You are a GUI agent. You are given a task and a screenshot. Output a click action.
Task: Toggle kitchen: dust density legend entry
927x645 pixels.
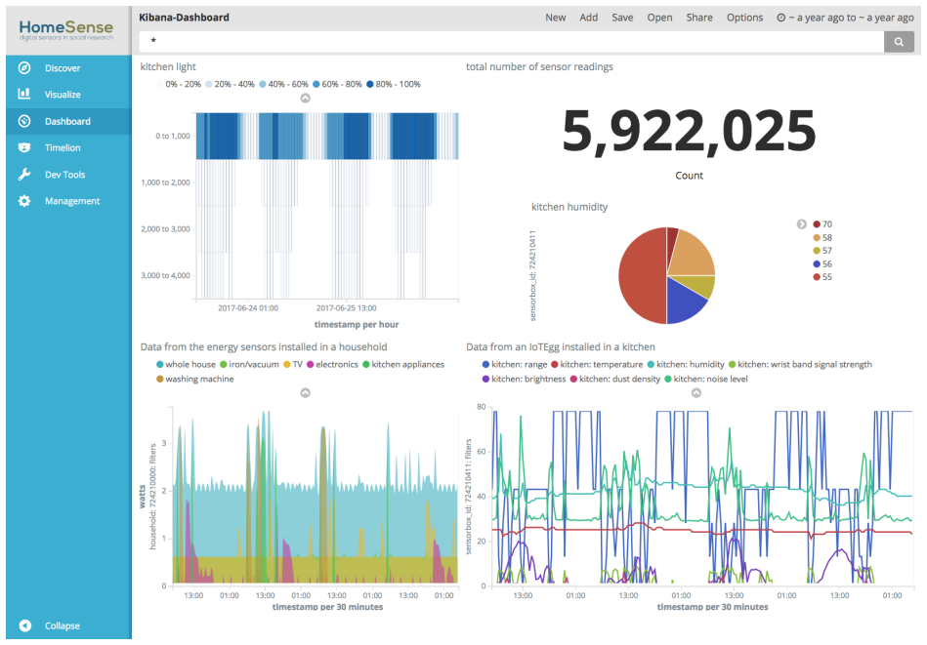tap(614, 380)
